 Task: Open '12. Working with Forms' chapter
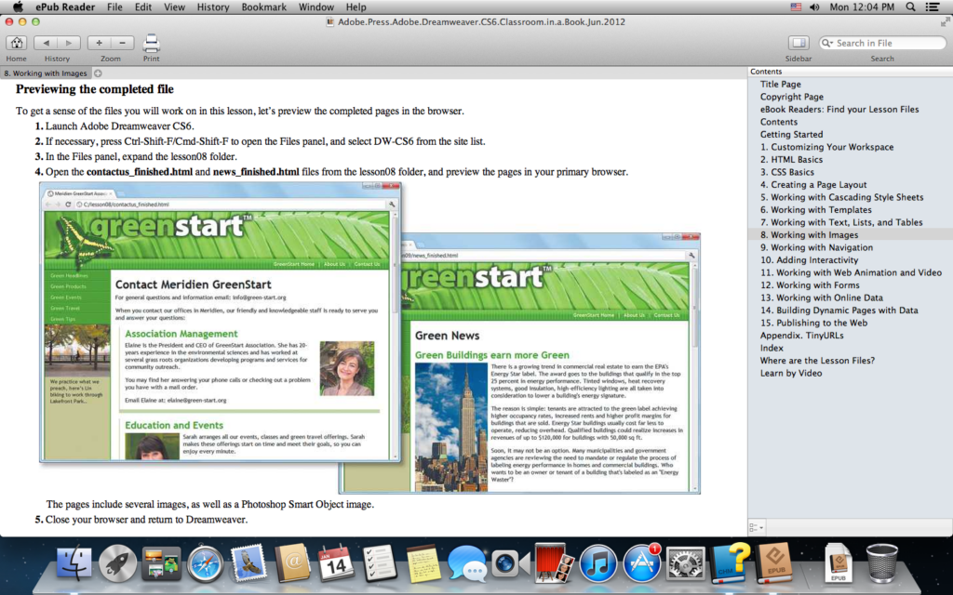(x=810, y=284)
